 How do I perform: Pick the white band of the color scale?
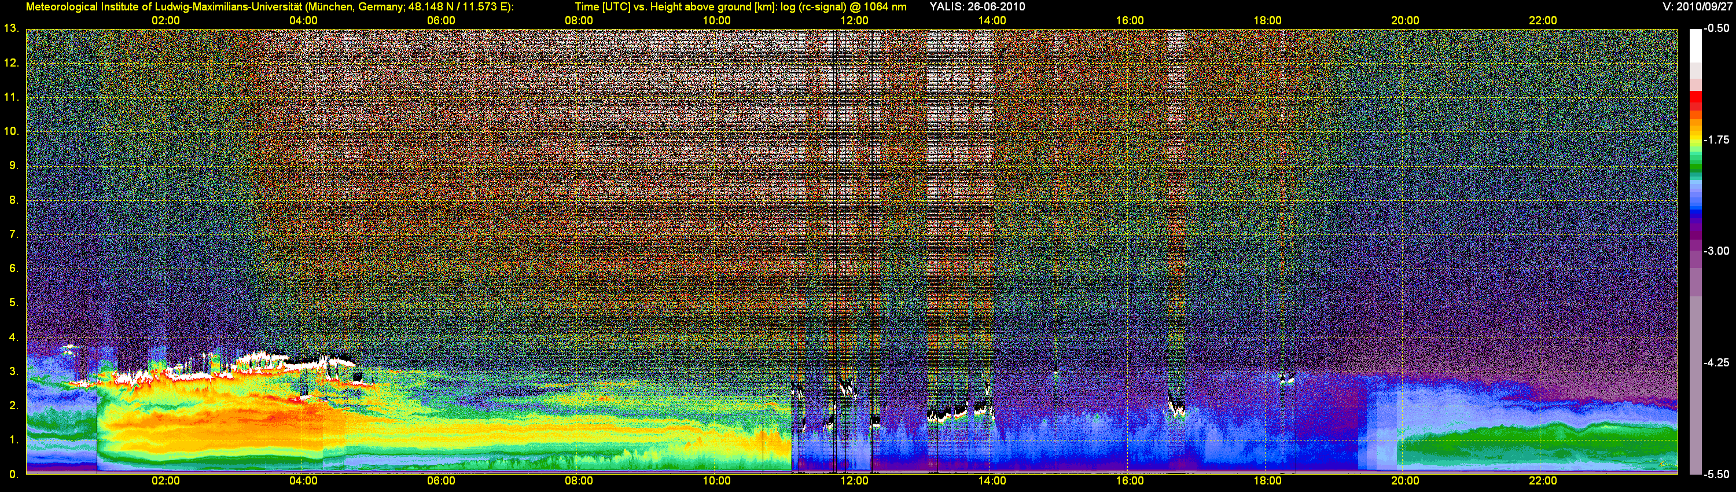coord(1695,46)
